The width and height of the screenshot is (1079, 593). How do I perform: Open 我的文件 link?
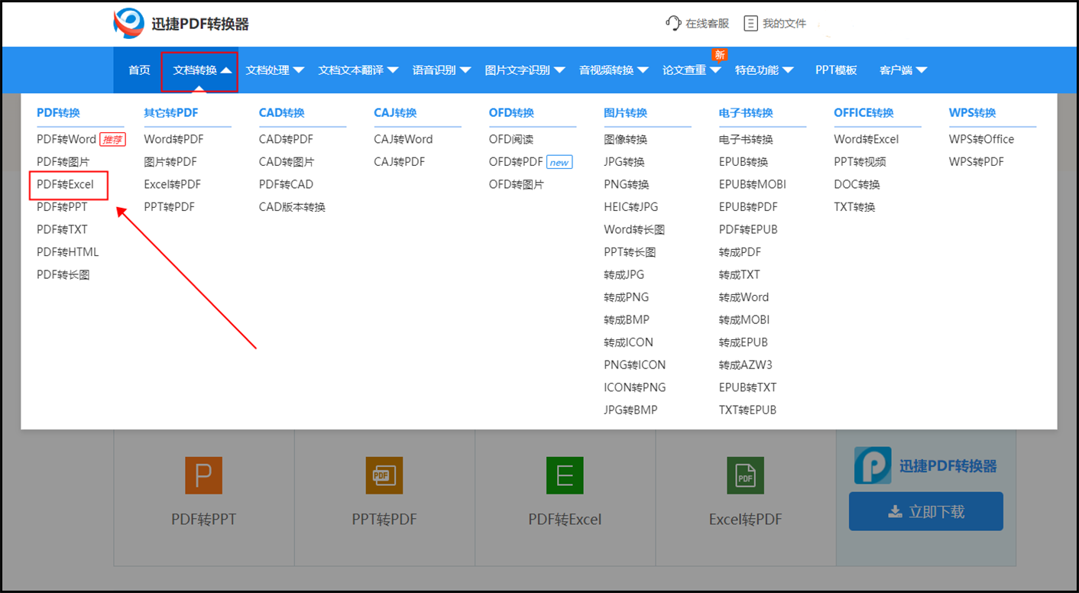pos(784,24)
